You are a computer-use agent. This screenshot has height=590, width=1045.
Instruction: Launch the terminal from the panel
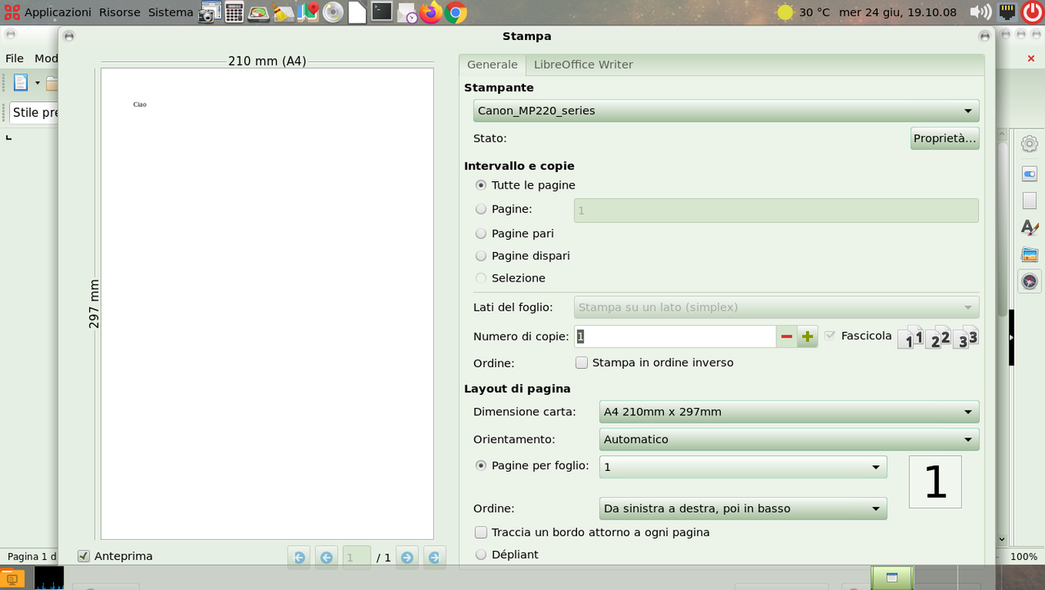tap(381, 11)
